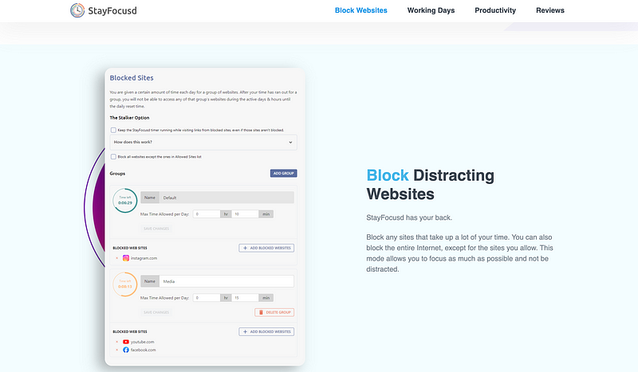Screen dimensions: 638x372
Task: Click 'BLOCKED WEB SITES' label above instagram.com
Action: click(x=130, y=248)
